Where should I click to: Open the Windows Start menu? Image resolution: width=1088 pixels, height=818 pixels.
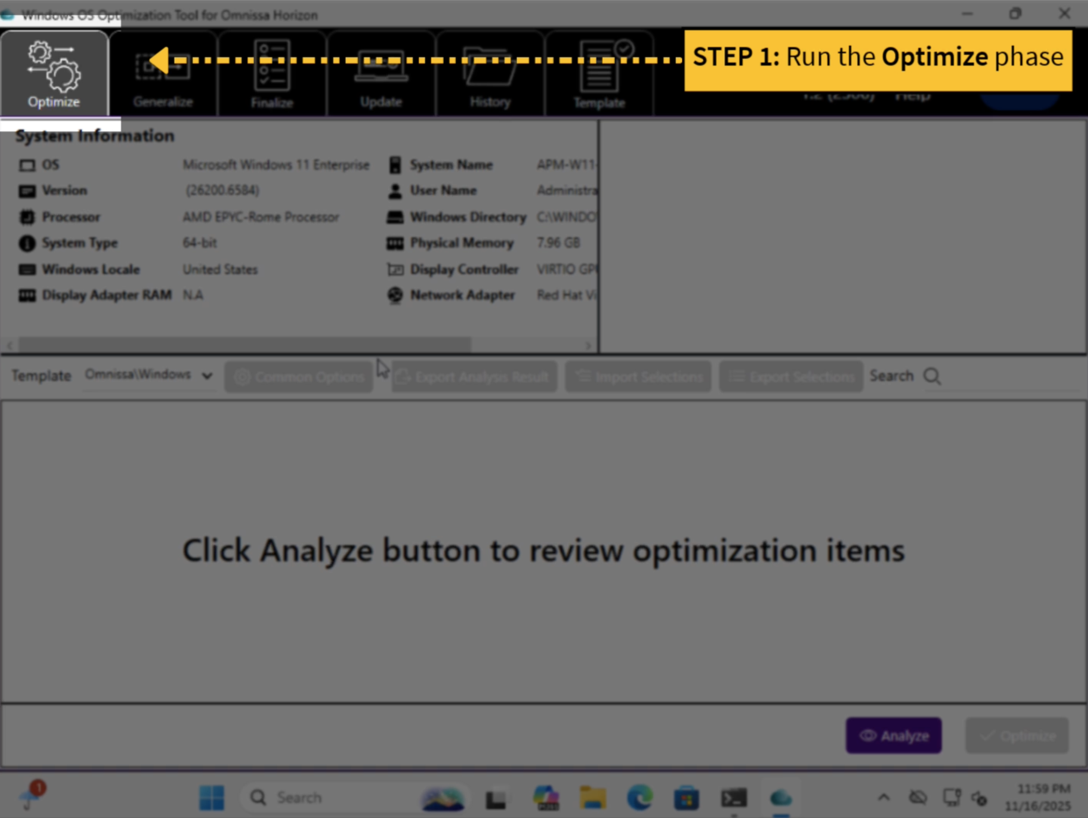(212, 797)
